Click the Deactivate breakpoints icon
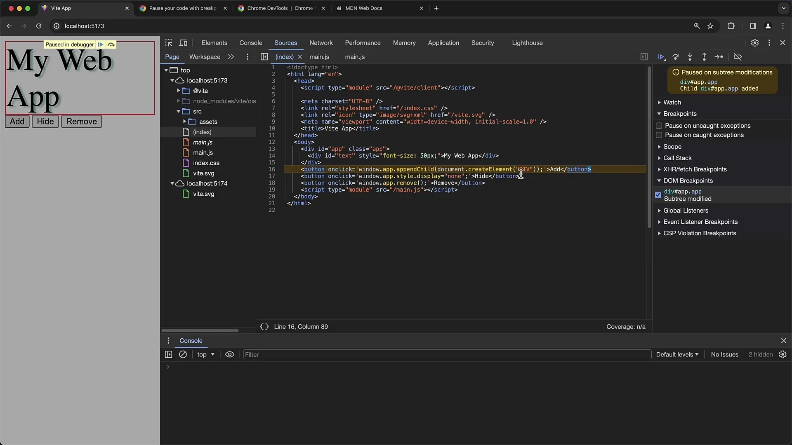 coord(738,56)
